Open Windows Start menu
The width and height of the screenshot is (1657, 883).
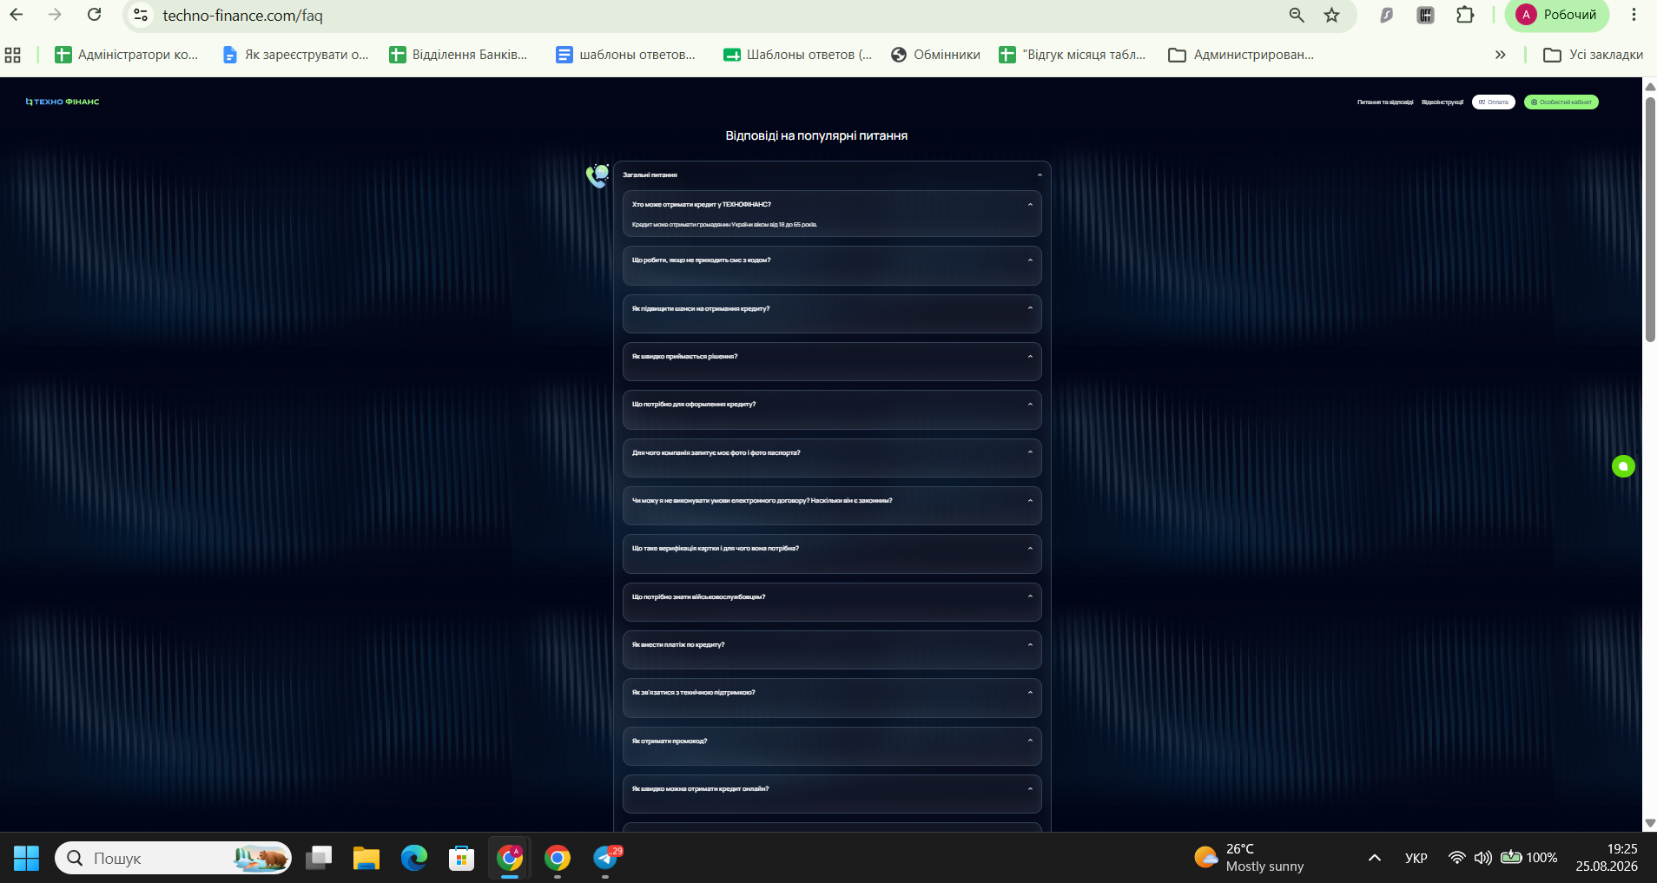click(26, 858)
